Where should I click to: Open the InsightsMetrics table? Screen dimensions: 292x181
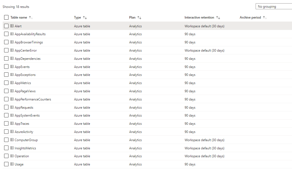(x=25, y=148)
